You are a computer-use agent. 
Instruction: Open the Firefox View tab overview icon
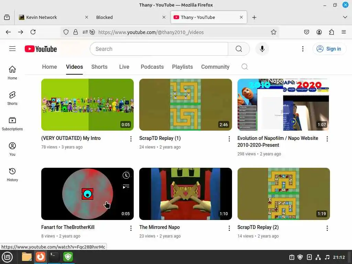(7, 17)
